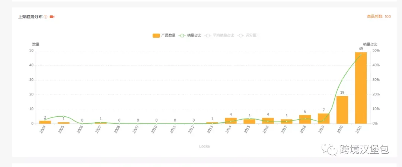Image resolution: width=402 pixels, height=167 pixels.
Task: Select the green line point at 2005
Action: click(x=64, y=117)
